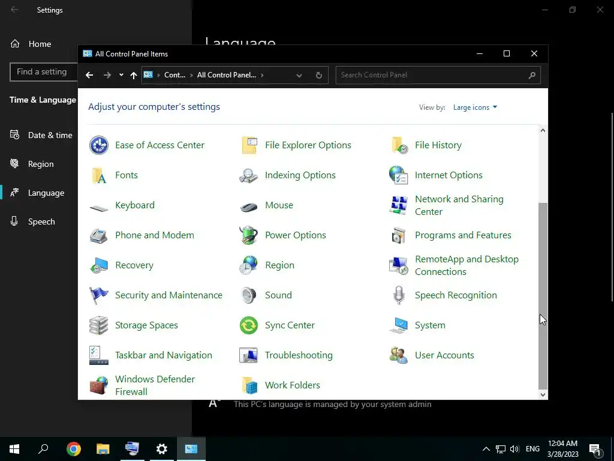Click the Settings gear on the taskbar

(x=162, y=449)
